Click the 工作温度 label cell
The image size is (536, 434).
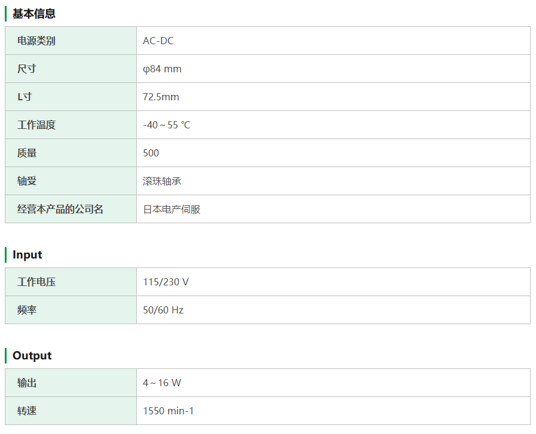click(36, 125)
